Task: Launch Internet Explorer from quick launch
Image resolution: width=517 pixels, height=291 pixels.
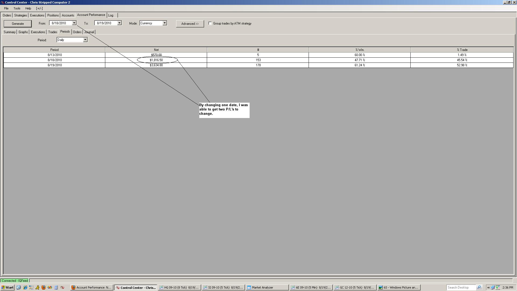Action: [25, 287]
